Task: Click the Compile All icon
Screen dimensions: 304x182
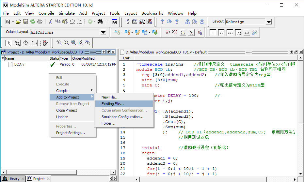Action: (135, 22)
